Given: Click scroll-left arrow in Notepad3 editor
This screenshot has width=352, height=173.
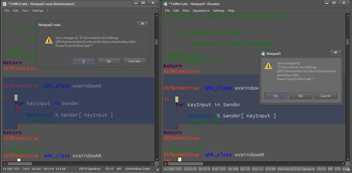Looking at the screenshot, I should point(165,164).
